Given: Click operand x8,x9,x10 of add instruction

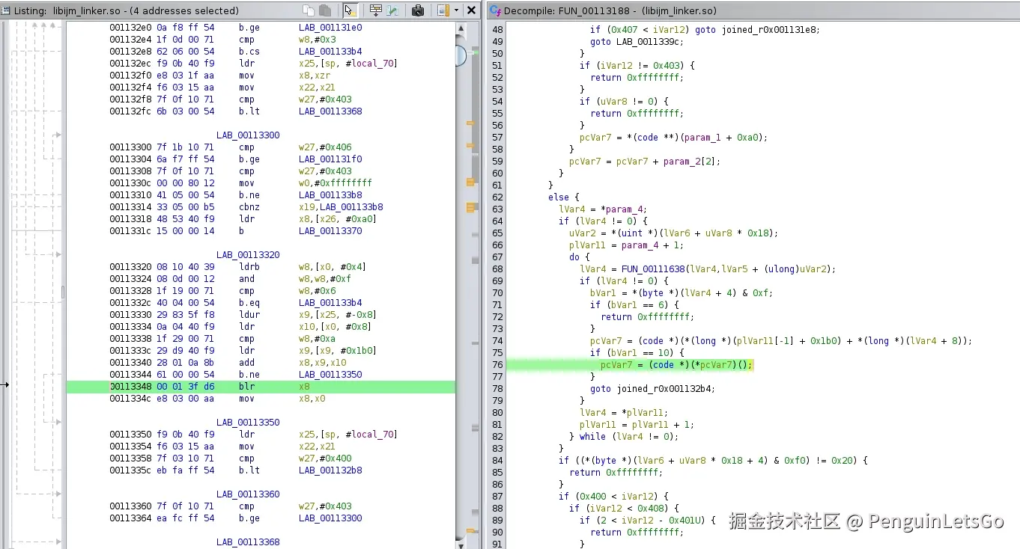Looking at the screenshot, I should tap(323, 363).
